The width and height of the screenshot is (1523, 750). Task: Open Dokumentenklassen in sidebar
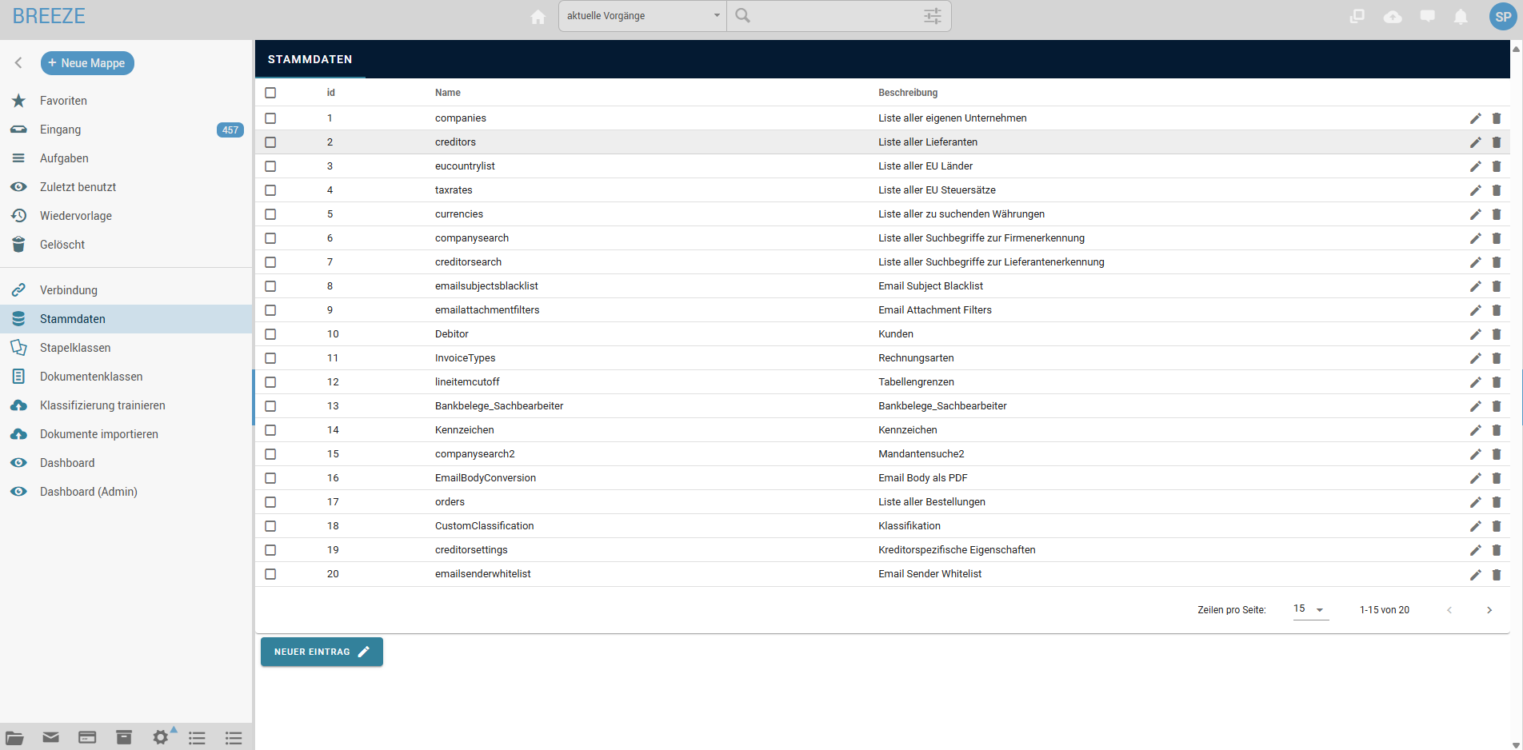click(x=126, y=377)
